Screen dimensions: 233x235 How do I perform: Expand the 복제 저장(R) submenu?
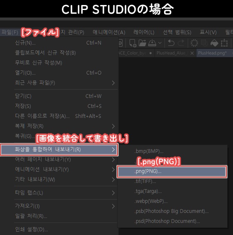tap(59, 126)
